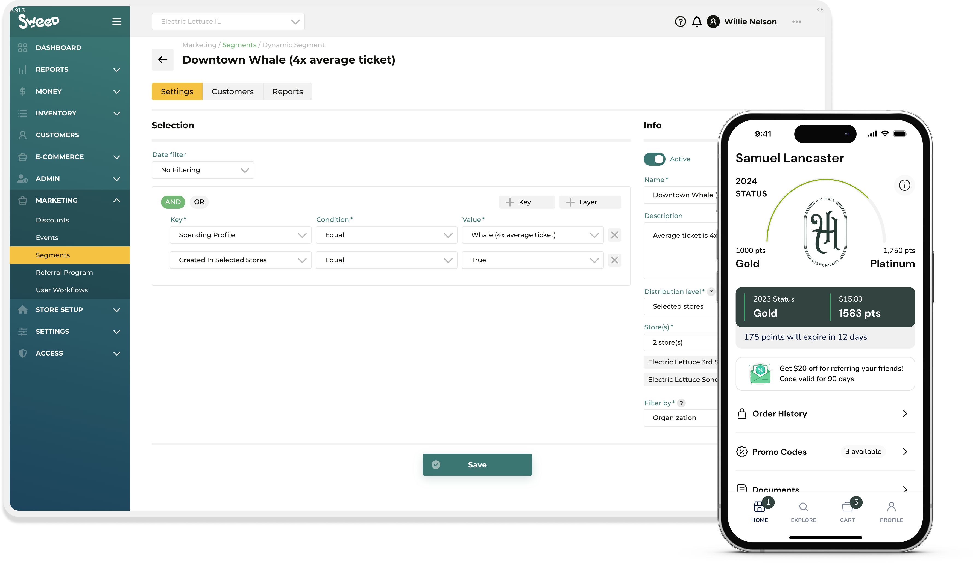Switch the condition logic to OR
Screen dimensions: 973x575
(199, 202)
